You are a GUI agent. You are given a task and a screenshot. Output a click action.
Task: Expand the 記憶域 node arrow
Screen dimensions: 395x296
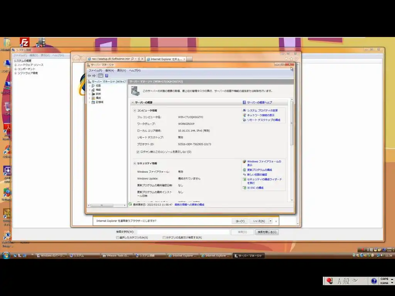(89, 102)
